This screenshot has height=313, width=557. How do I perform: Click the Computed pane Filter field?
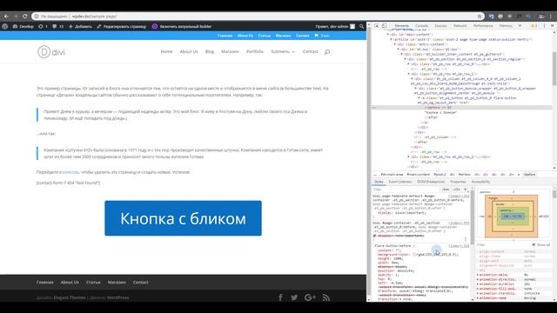point(503,245)
